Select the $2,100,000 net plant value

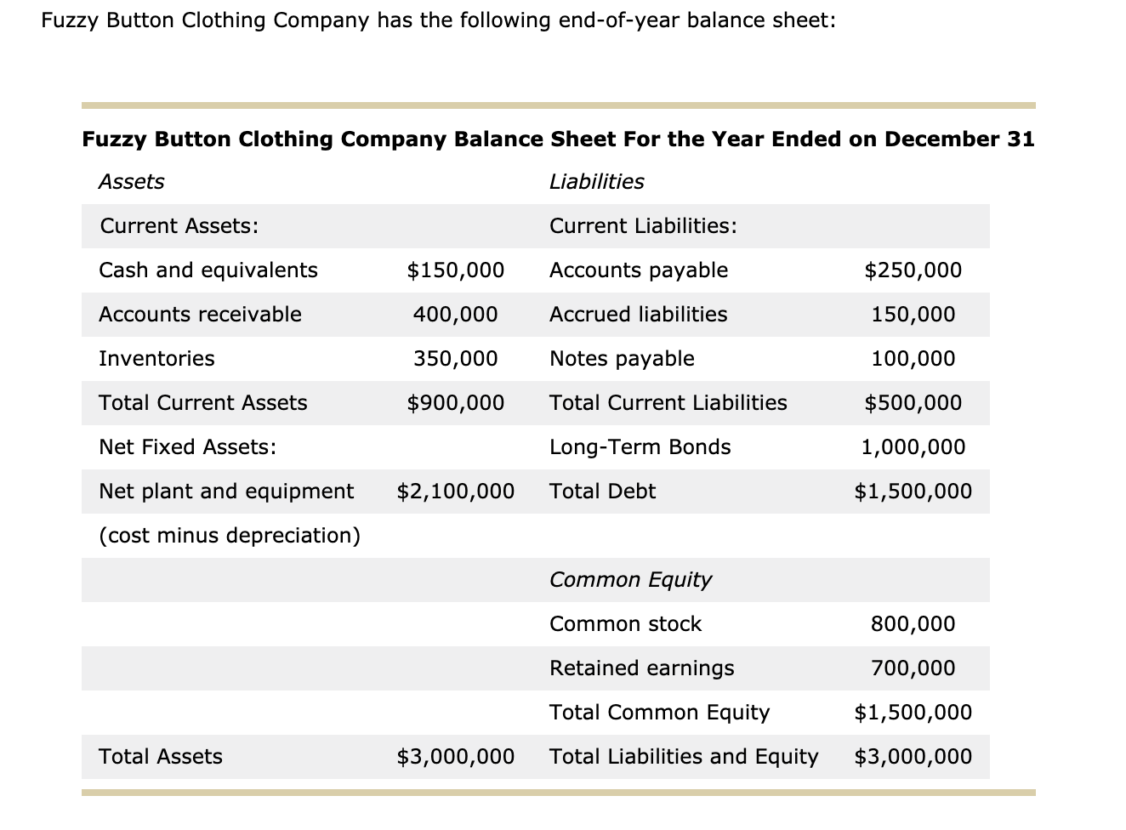pos(455,491)
